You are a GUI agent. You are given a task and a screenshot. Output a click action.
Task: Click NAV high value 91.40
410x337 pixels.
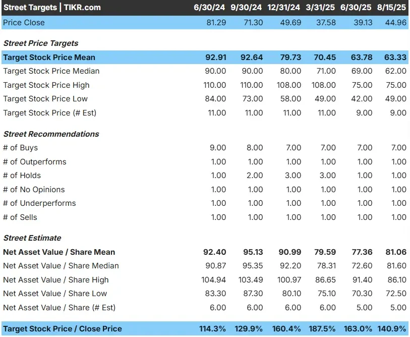pos(362,279)
